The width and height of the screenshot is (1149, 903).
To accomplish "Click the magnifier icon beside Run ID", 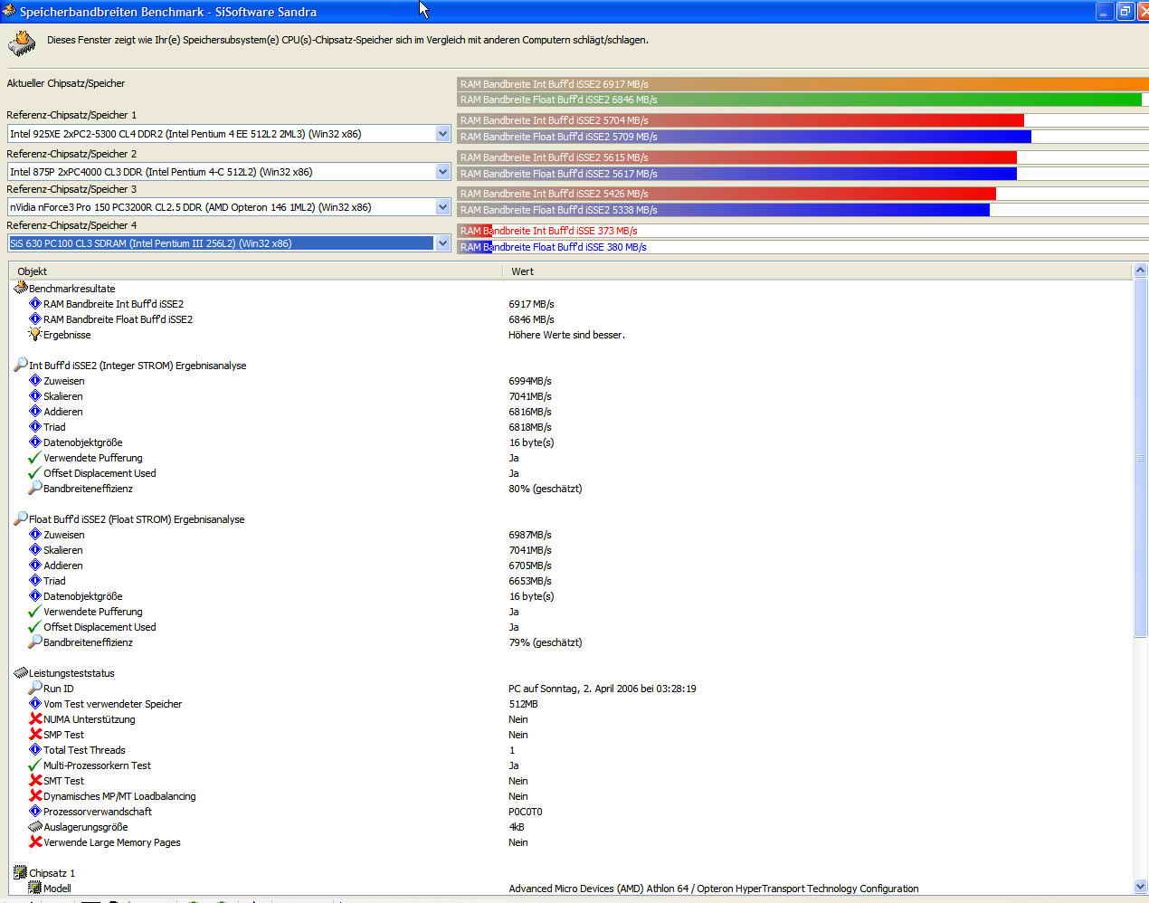I will tap(35, 688).
